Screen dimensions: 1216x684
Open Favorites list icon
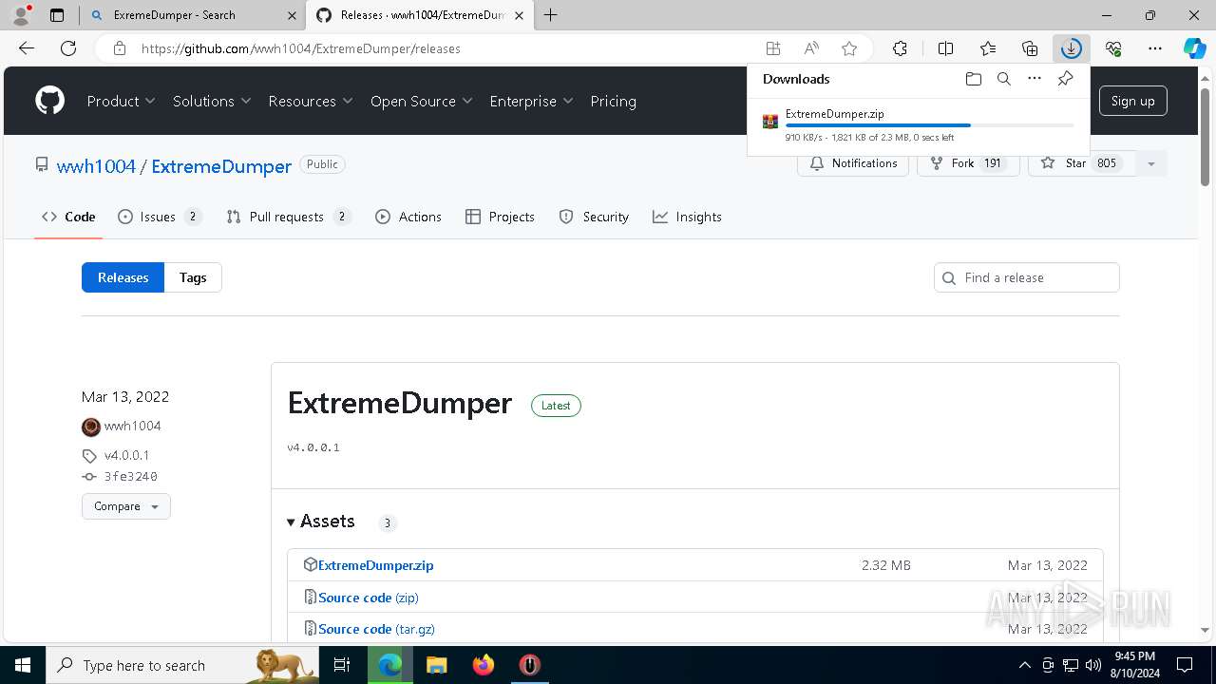(988, 48)
